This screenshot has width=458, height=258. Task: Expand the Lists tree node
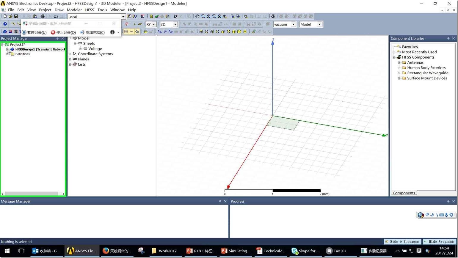pyautogui.click(x=70, y=64)
